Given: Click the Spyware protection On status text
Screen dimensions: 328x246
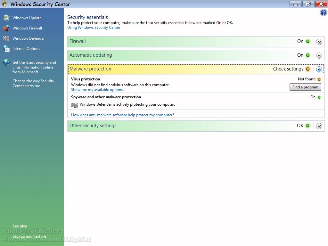Looking at the screenshot, I should (x=313, y=97).
